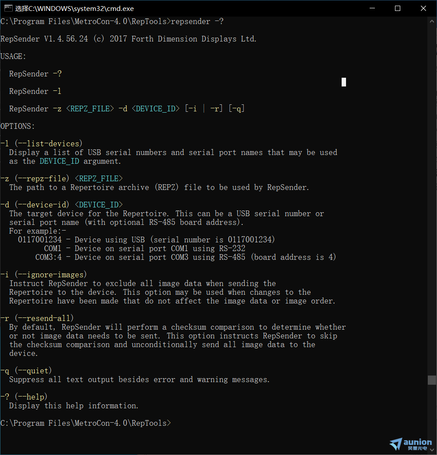Click the '-i (--ignore-images)' option

[x=44, y=275]
